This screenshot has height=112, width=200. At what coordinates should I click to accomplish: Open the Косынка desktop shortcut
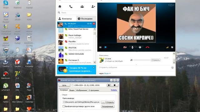29,63
